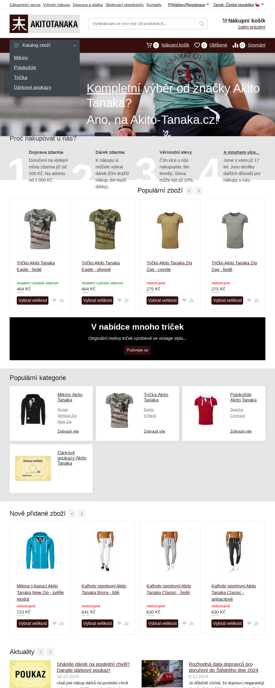Click the search magnifier icon
The image size is (275, 688).
[x=202, y=24]
